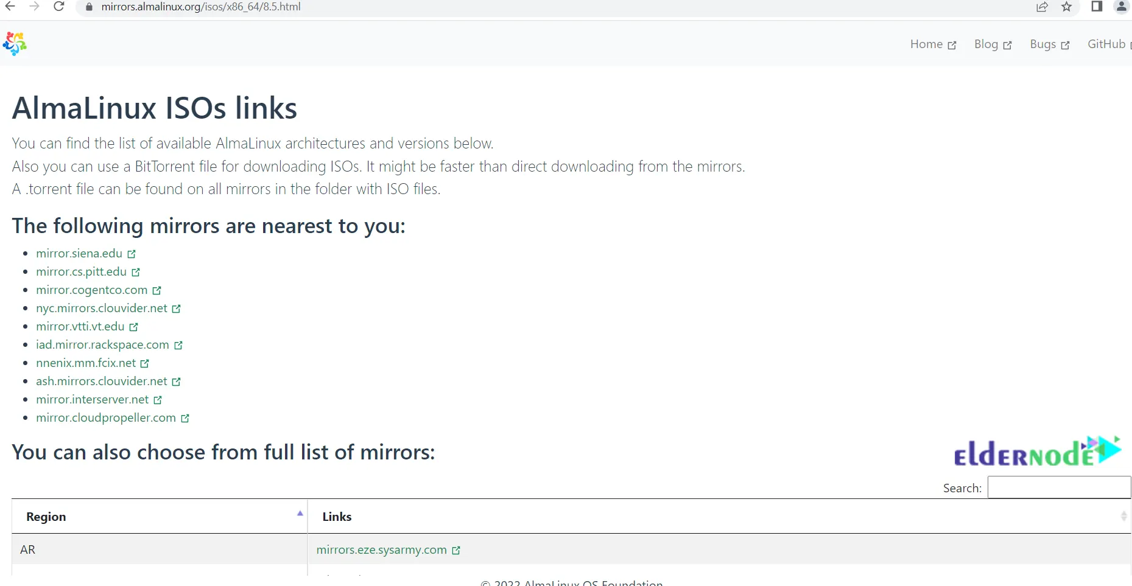Bookmark this page with star icon
This screenshot has height=586, width=1132.
click(1067, 7)
